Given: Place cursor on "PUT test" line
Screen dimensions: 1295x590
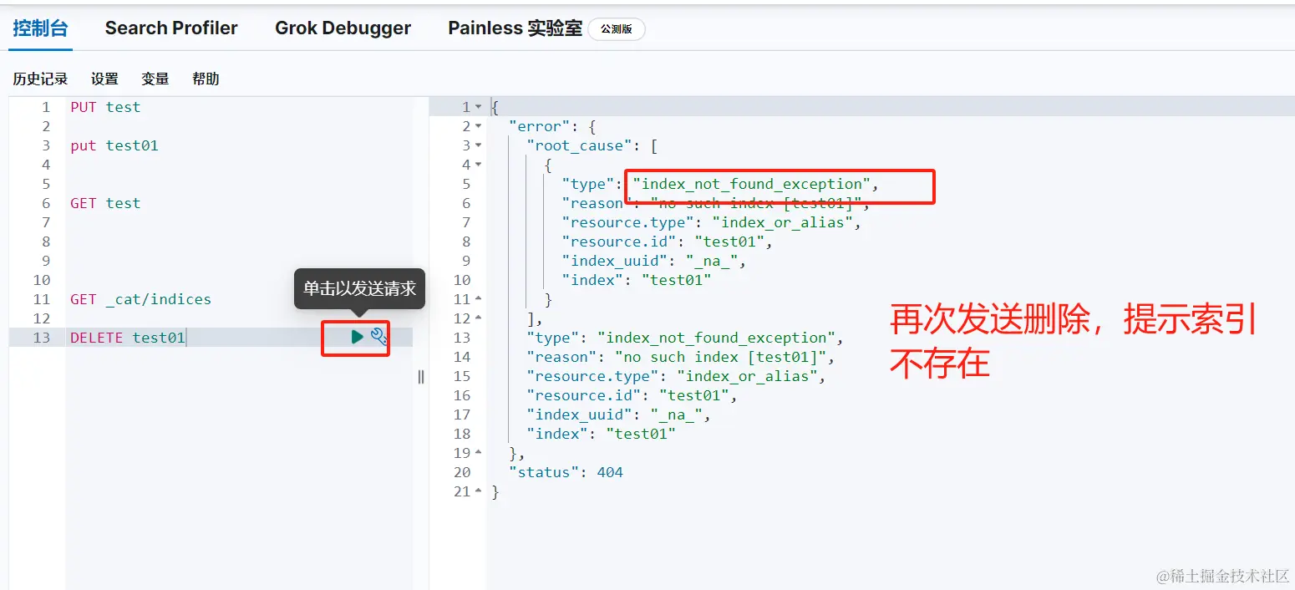Looking at the screenshot, I should pyautogui.click(x=105, y=107).
